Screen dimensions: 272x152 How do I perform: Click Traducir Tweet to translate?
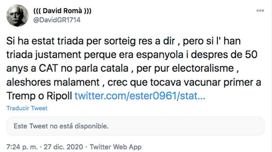[x=27, y=108]
